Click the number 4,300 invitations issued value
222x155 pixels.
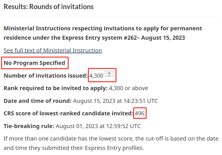pyautogui.click(x=96, y=76)
